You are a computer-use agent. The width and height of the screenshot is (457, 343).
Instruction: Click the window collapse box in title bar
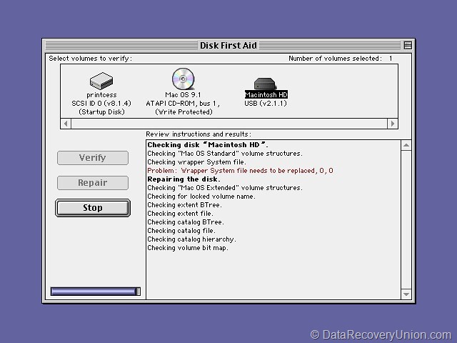[x=408, y=45]
